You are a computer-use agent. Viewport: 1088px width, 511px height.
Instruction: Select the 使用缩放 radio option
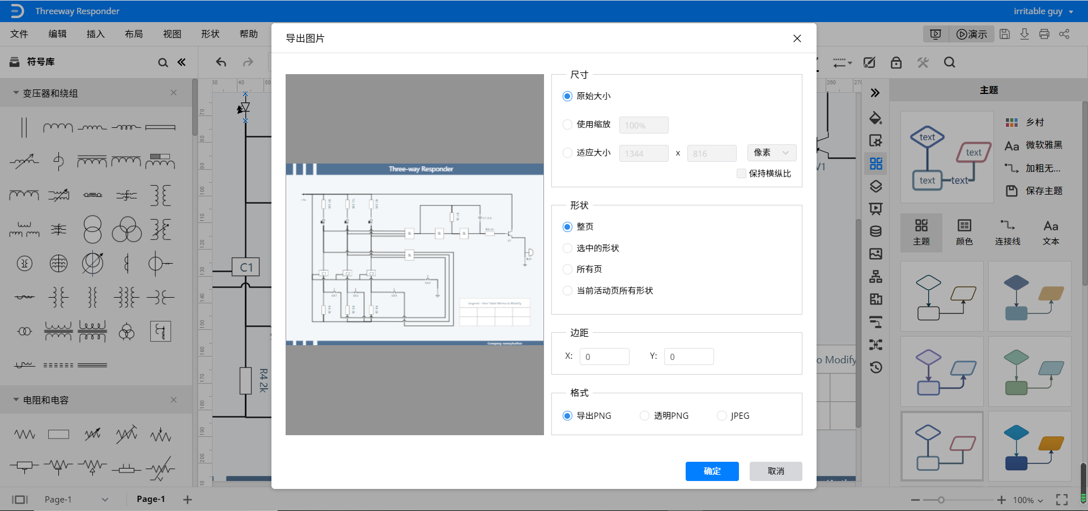coord(567,124)
